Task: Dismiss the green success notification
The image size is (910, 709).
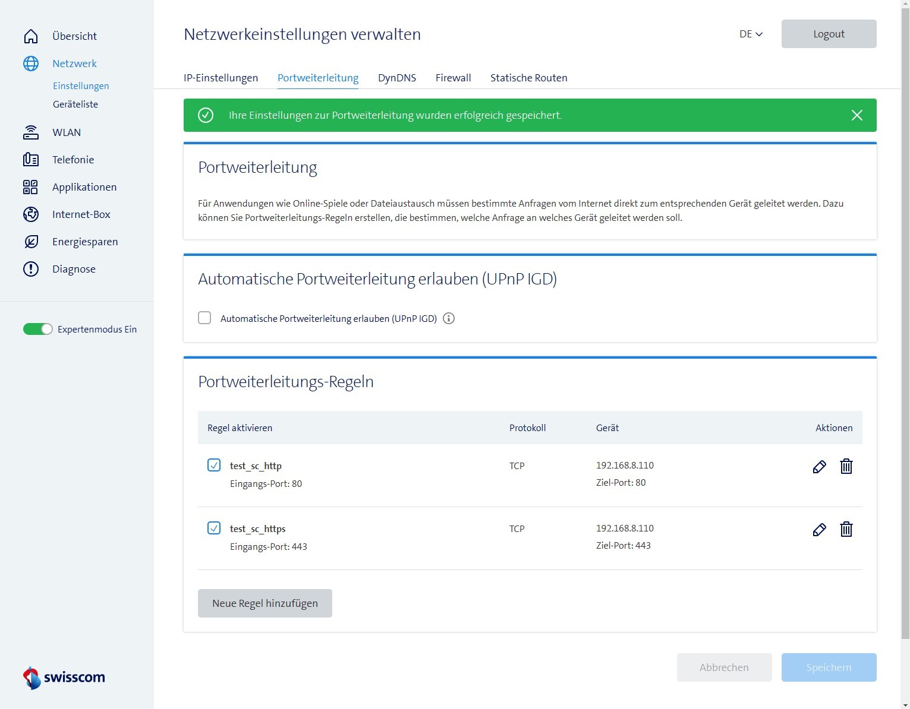Action: click(x=857, y=115)
